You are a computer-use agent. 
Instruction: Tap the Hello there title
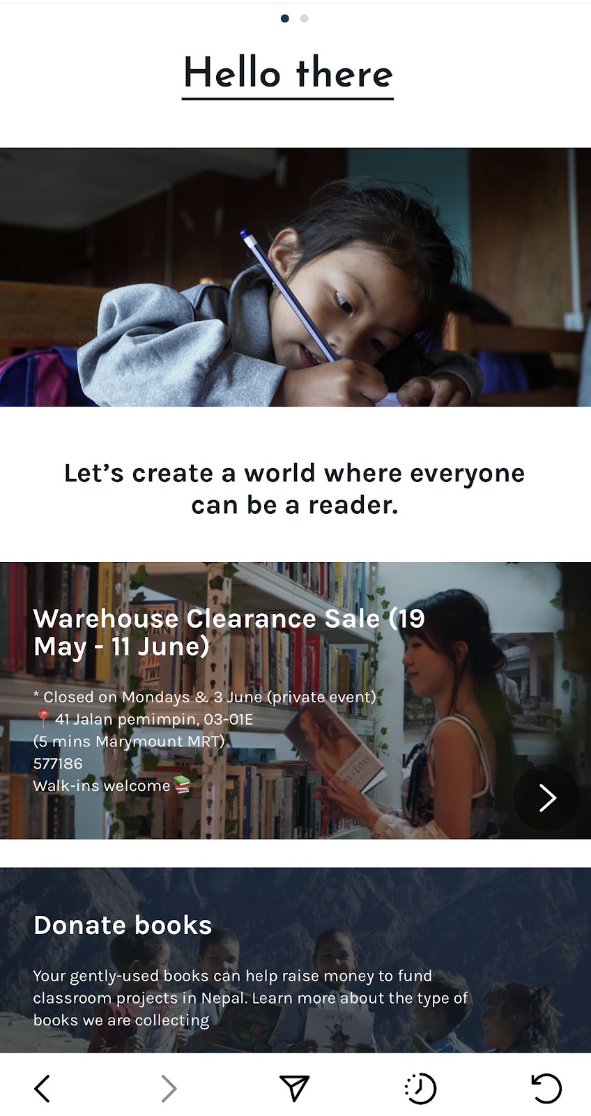coord(288,74)
